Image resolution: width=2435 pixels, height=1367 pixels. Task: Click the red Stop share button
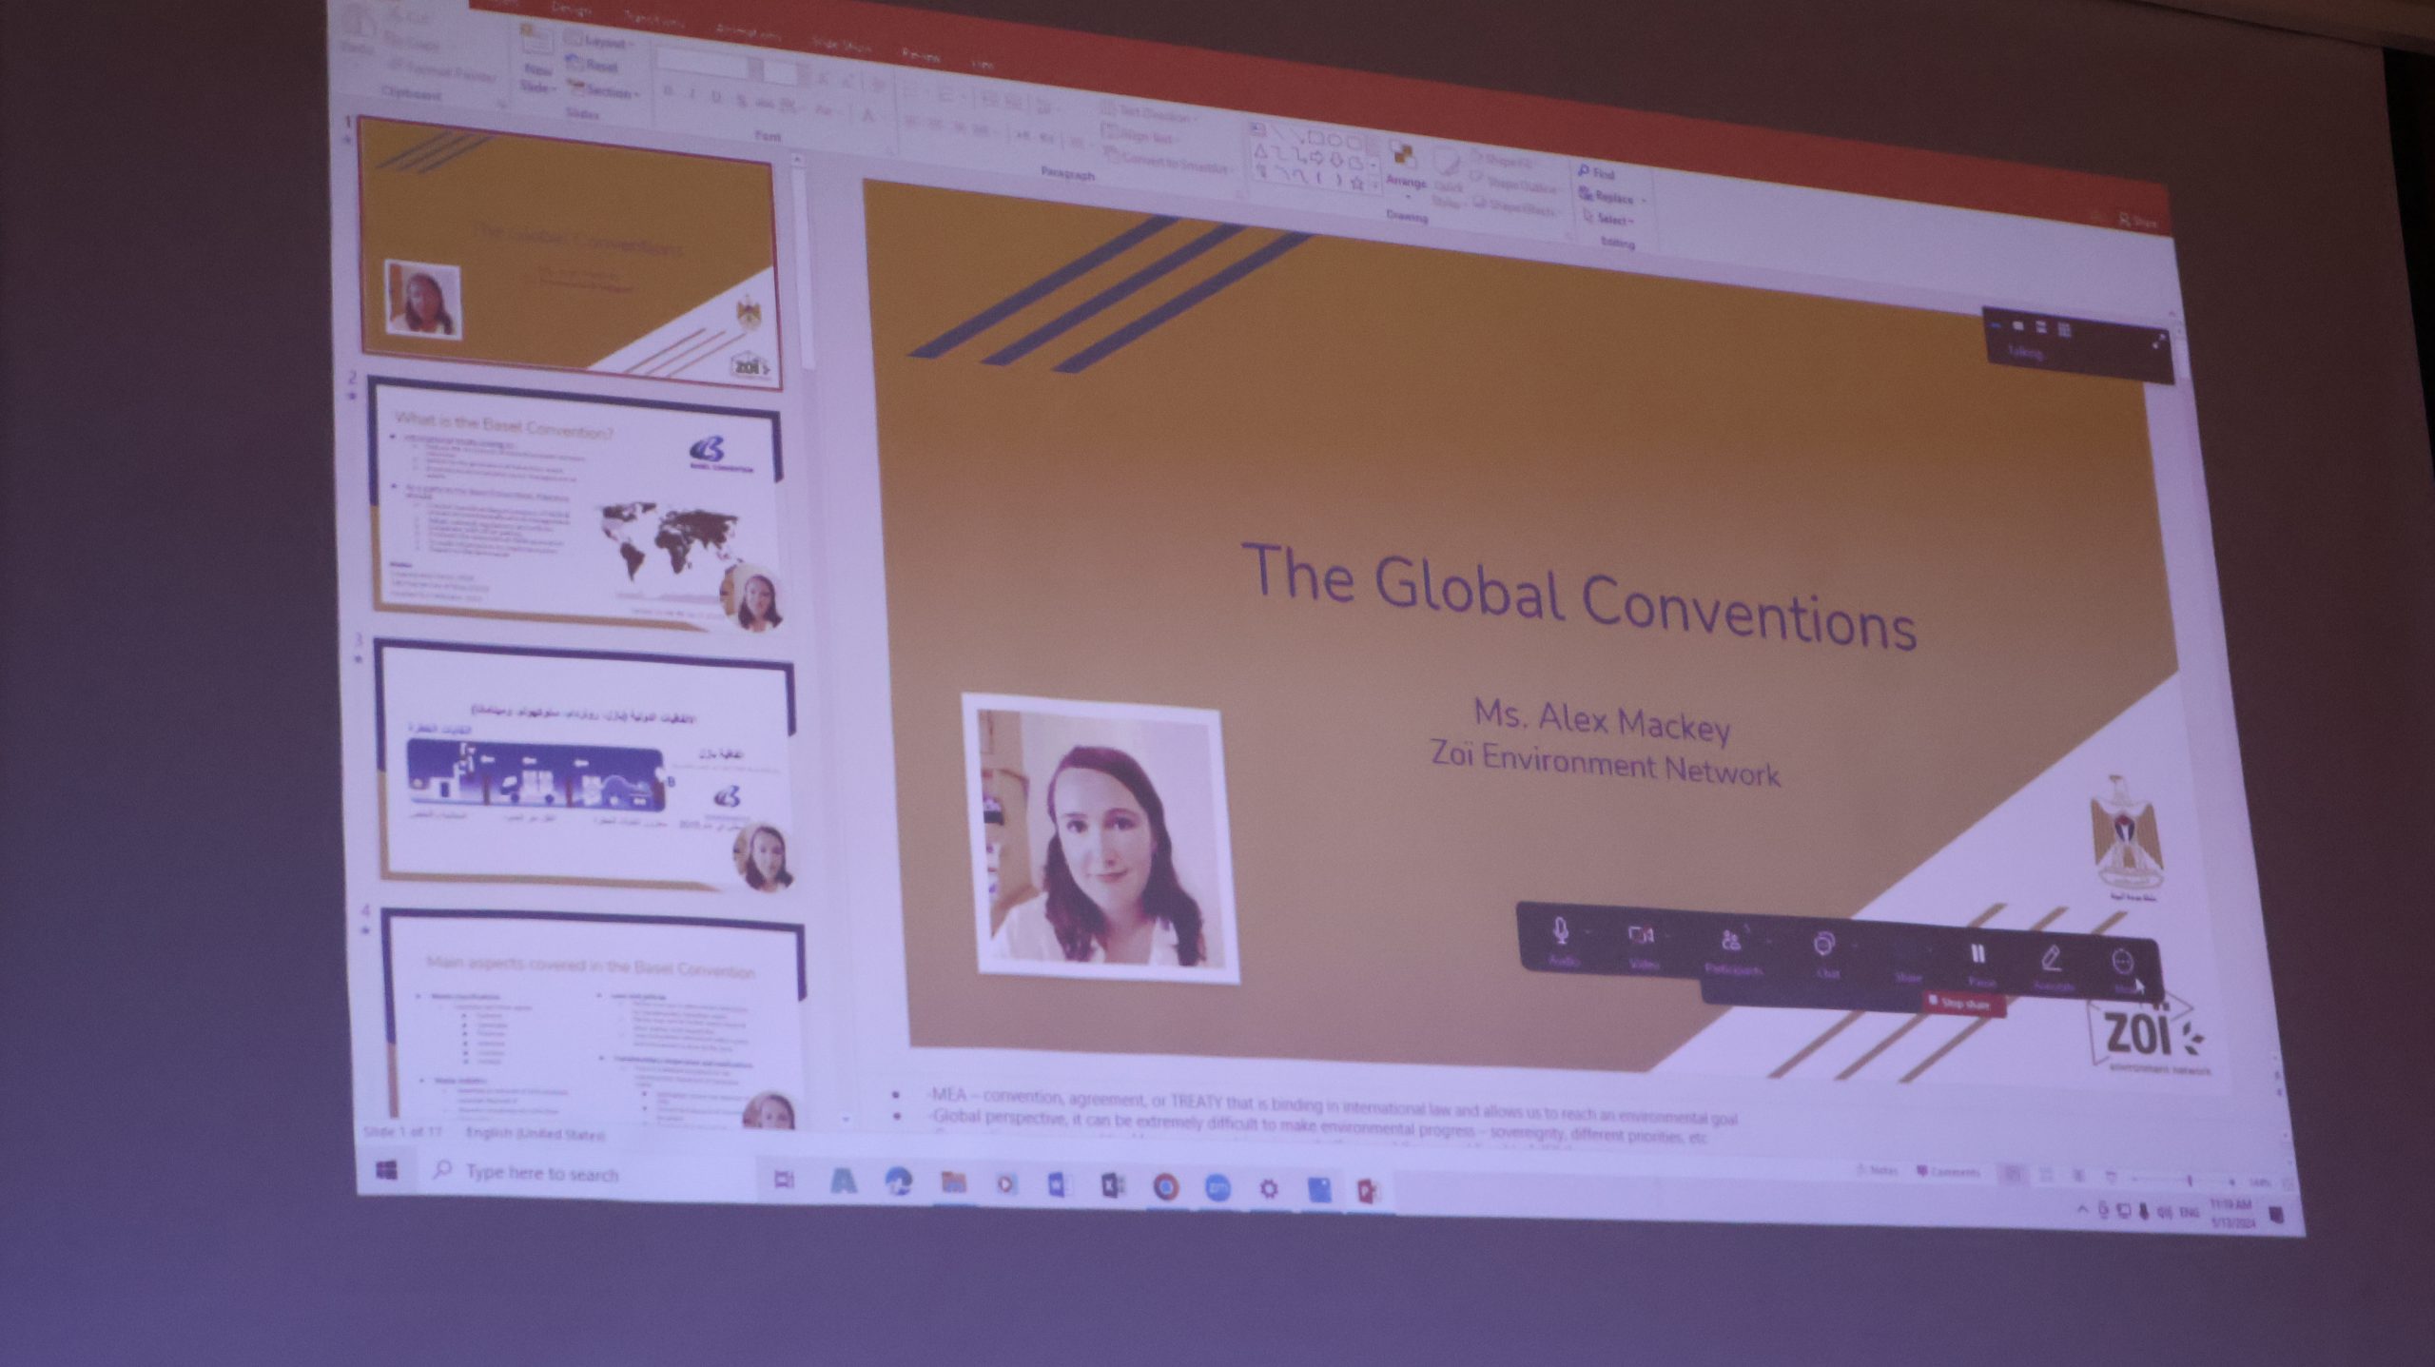[x=1964, y=1003]
